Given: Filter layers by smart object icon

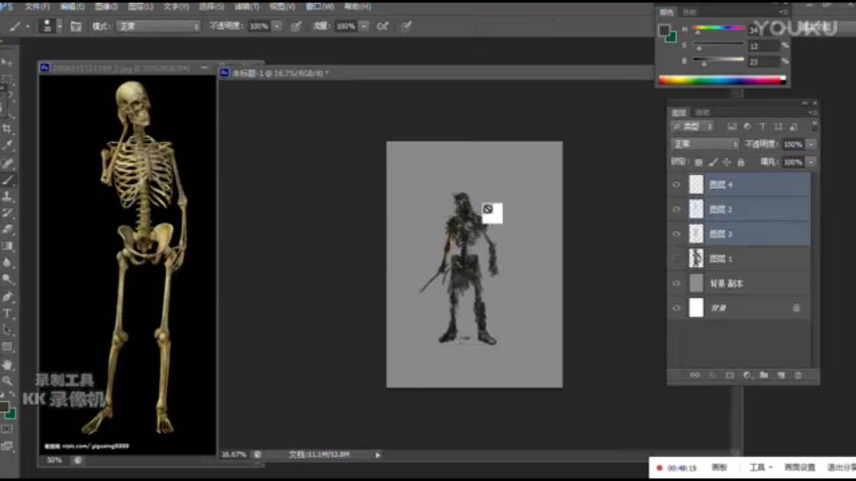Looking at the screenshot, I should [x=794, y=127].
